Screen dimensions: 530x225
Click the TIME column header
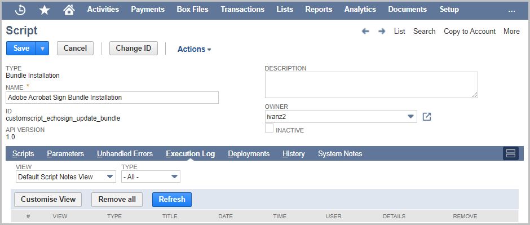point(280,216)
